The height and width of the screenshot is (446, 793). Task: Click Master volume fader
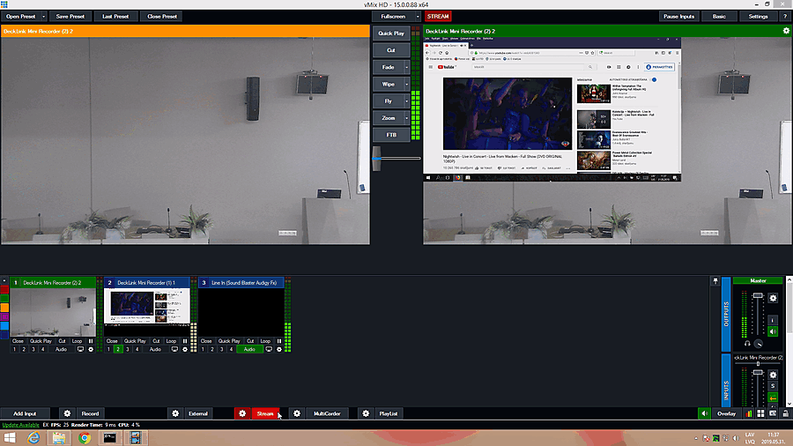758,295
